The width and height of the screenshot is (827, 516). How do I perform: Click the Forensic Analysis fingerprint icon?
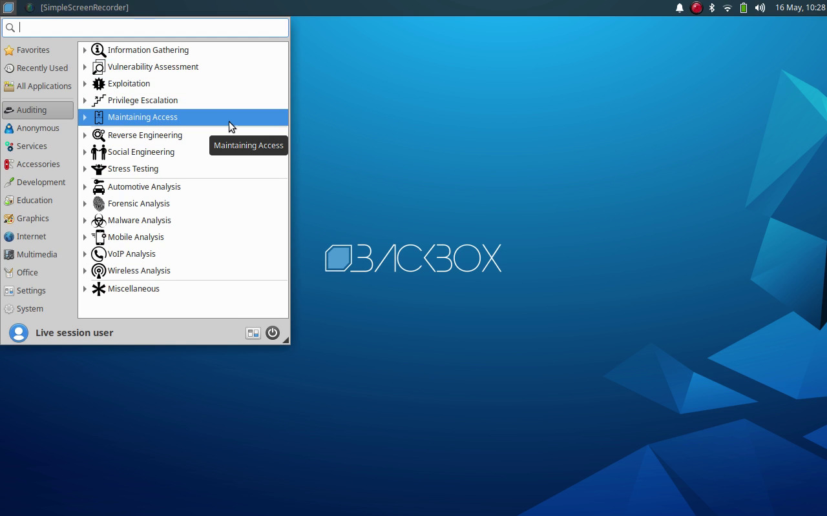98,204
